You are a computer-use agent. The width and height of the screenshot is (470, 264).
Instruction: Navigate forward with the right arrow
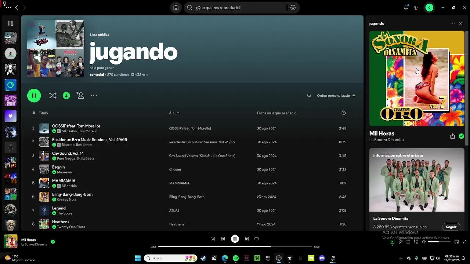coord(25,7)
